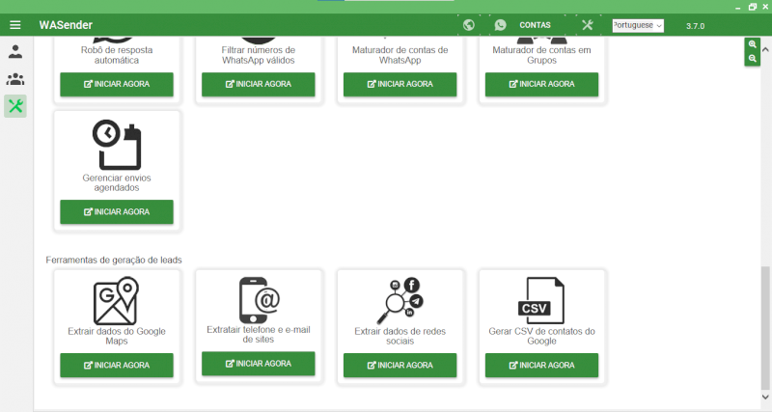Click the social networks search icon
772x412 pixels.
tap(400, 301)
